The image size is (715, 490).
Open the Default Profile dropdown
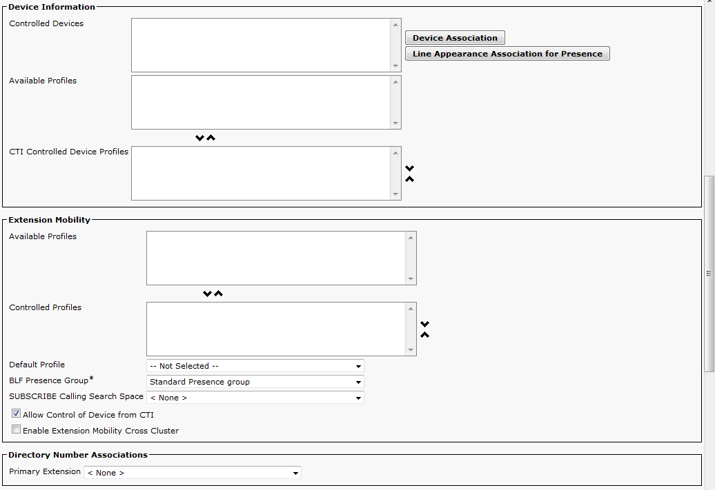[x=255, y=366]
